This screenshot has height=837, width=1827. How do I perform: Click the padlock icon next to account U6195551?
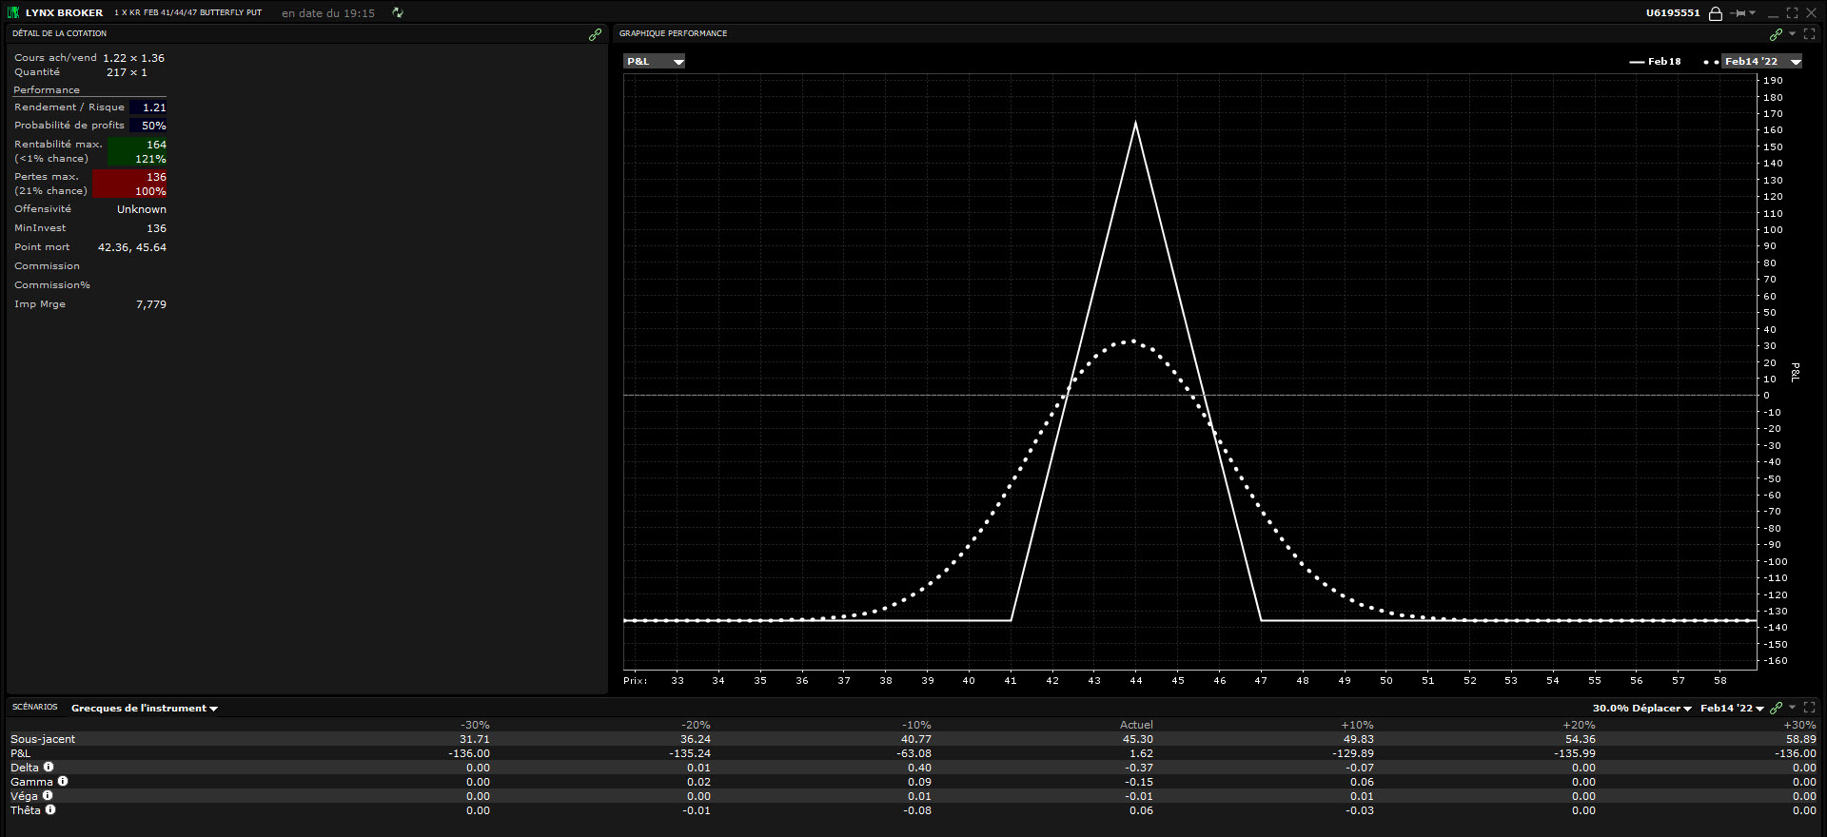coord(1716,13)
